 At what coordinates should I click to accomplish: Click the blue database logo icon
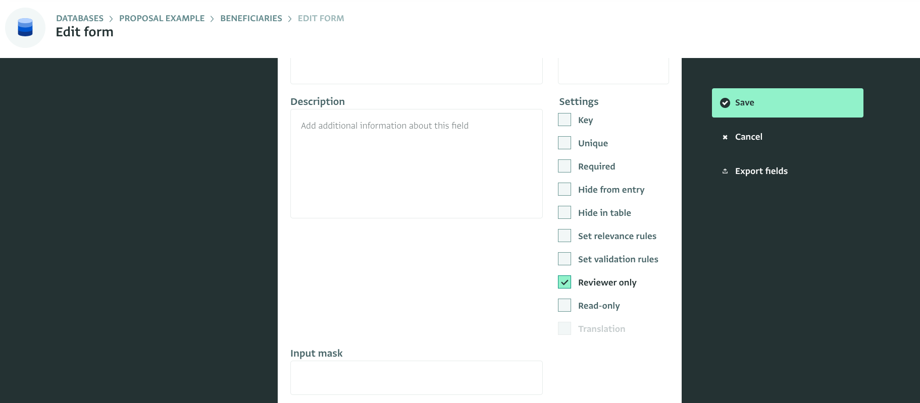[x=25, y=27]
